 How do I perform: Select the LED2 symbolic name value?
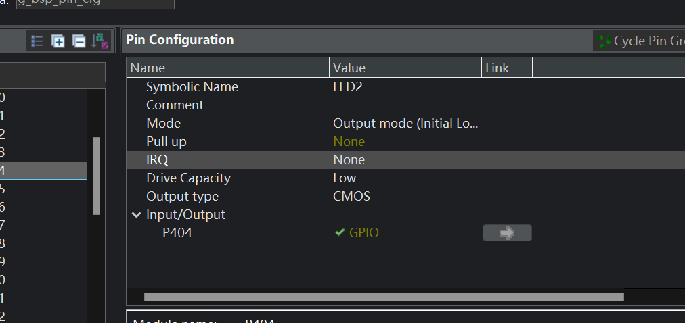click(348, 86)
